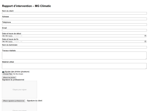Click the client signature canvas
The width and height of the screenshot is (148, 111).
[x=19, y=107]
